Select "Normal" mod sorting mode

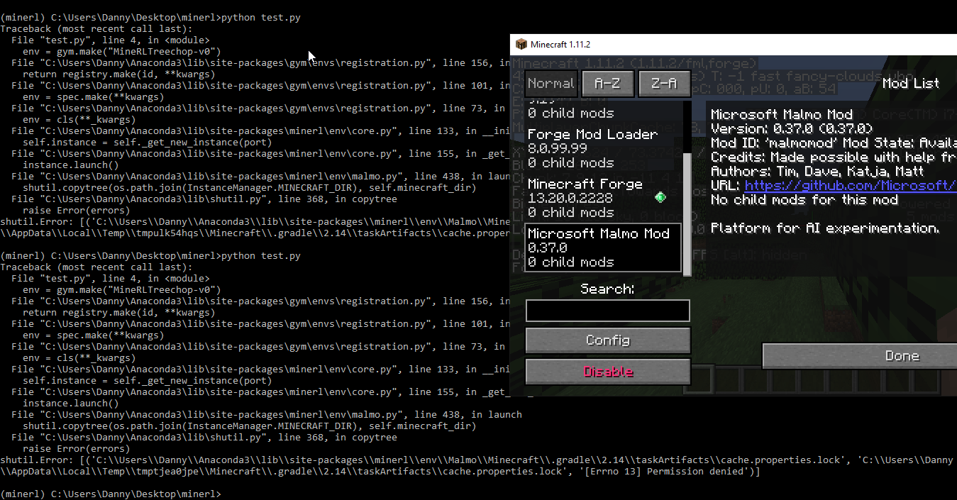[x=551, y=83]
